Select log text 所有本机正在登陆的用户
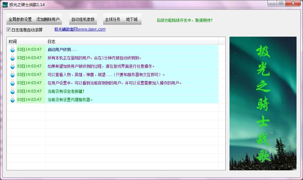 (x=94, y=58)
